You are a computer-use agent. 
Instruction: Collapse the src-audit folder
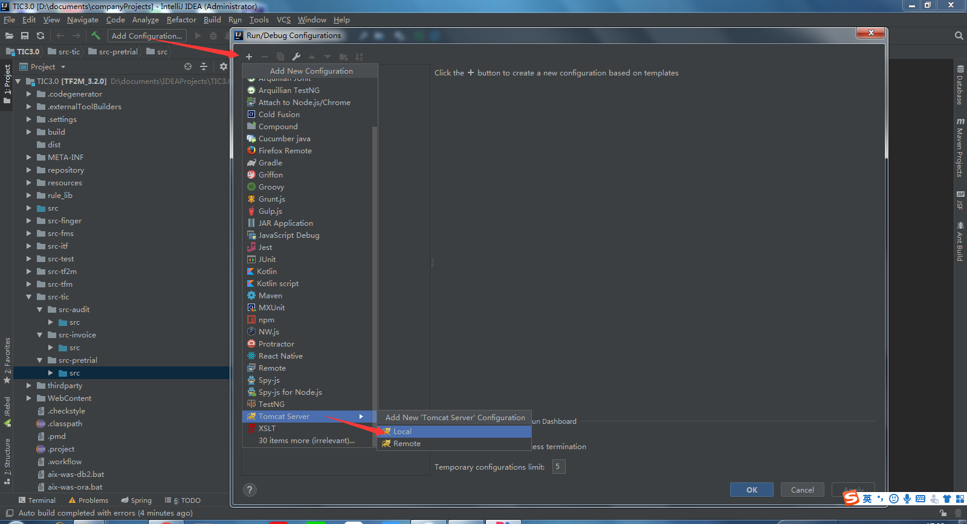(x=39, y=310)
